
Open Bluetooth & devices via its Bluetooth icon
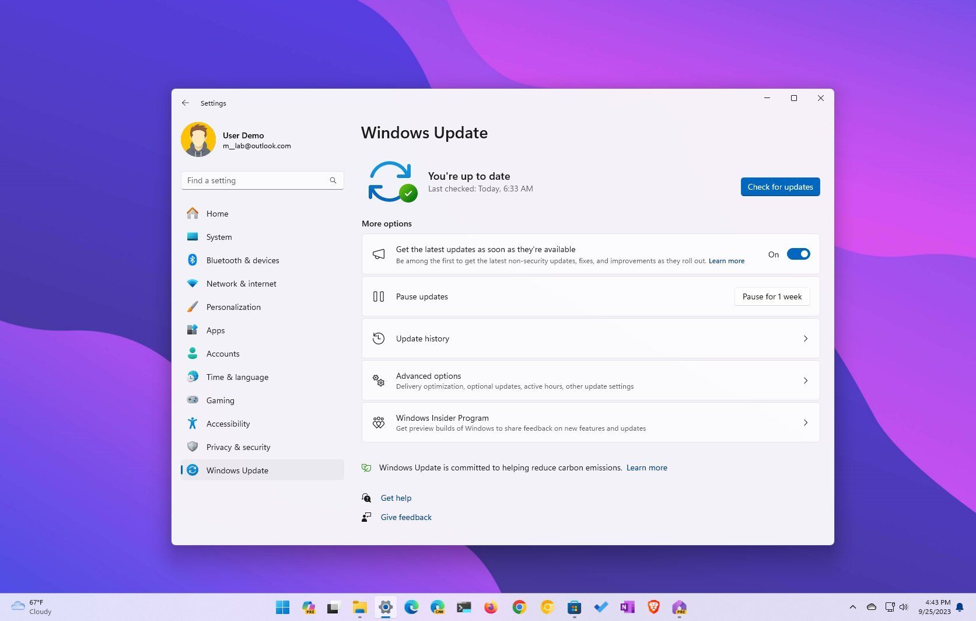tap(193, 260)
